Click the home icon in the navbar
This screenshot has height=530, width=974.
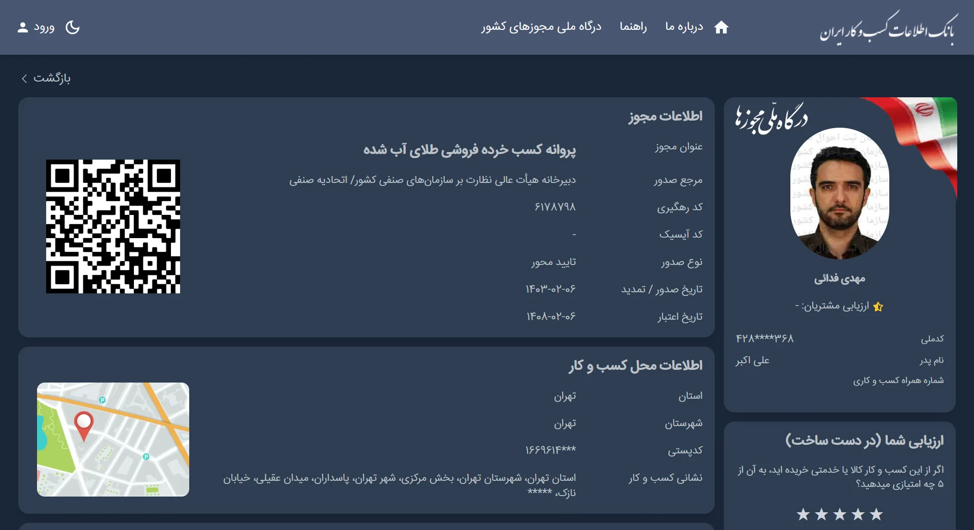721,27
